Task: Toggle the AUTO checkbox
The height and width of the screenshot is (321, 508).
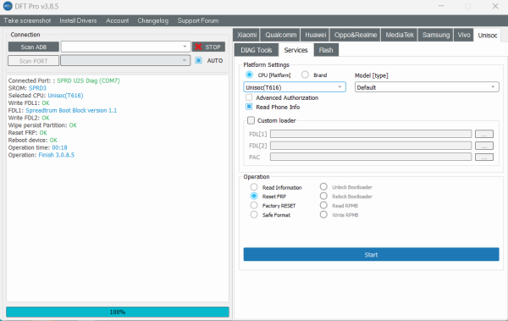Action: pos(199,60)
